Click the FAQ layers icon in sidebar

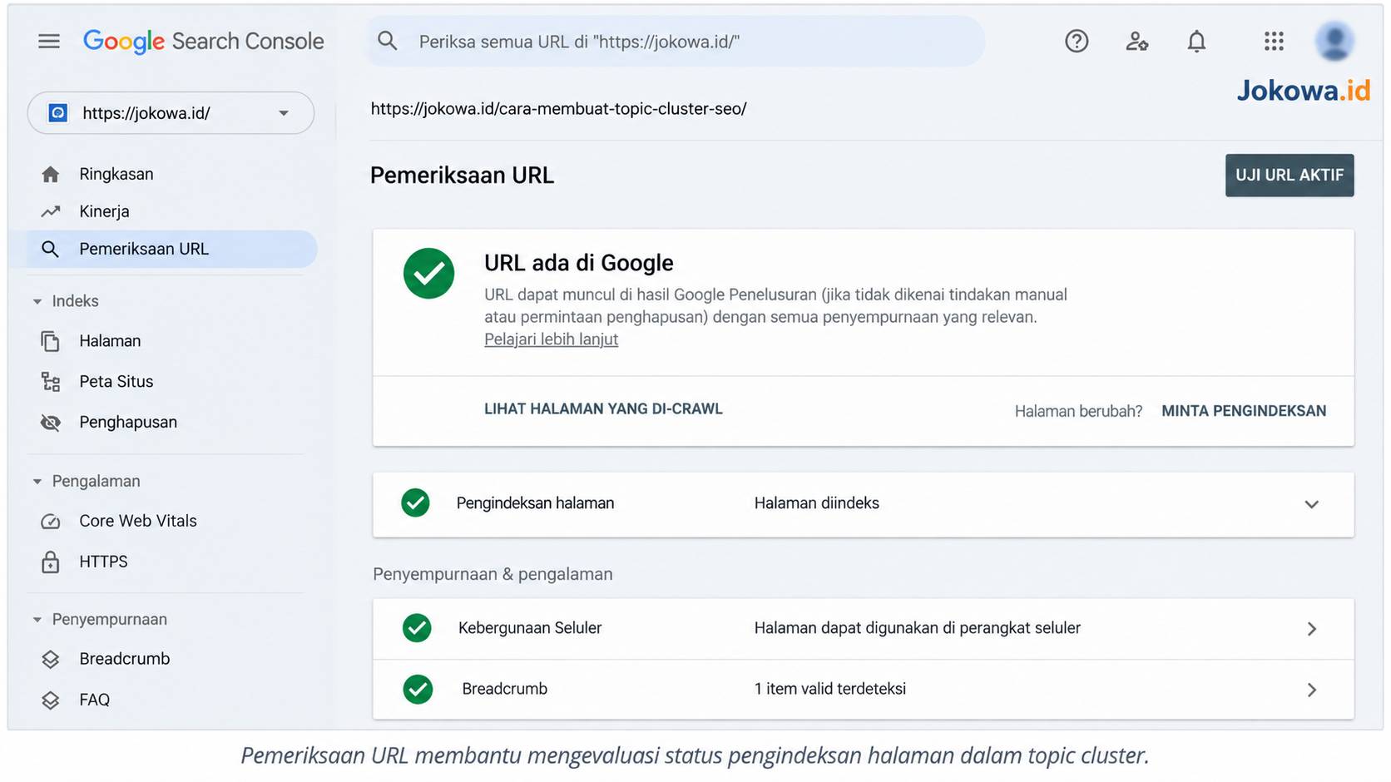(51, 700)
